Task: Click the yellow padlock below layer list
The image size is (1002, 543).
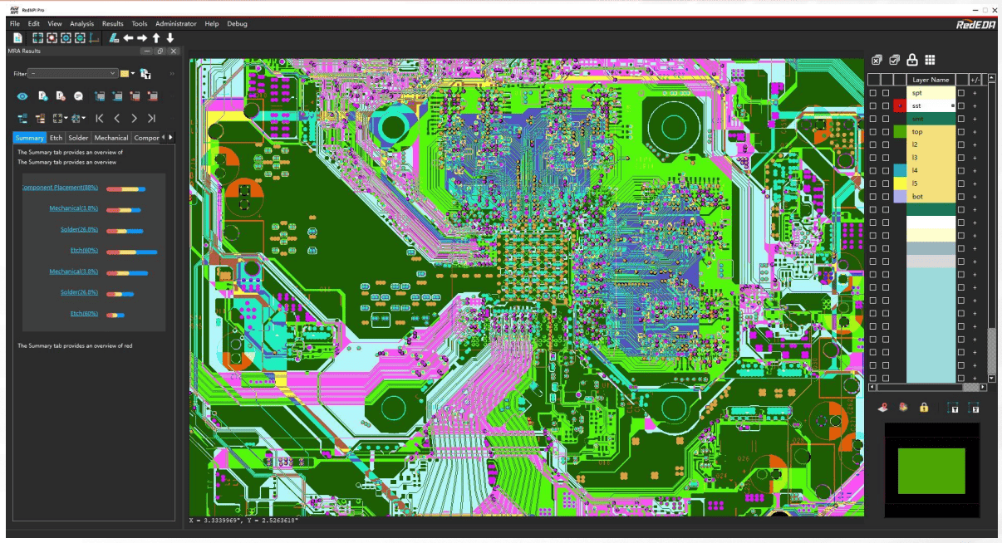Action: 923,408
